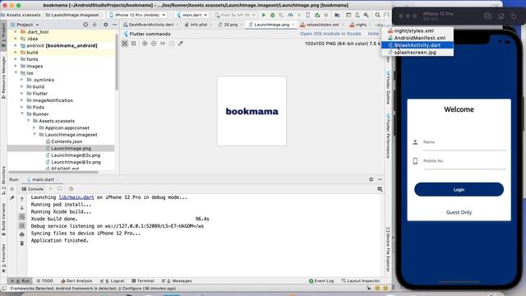The width and height of the screenshot is (526, 296).
Task: Expand the android folder
Action: [16, 45]
